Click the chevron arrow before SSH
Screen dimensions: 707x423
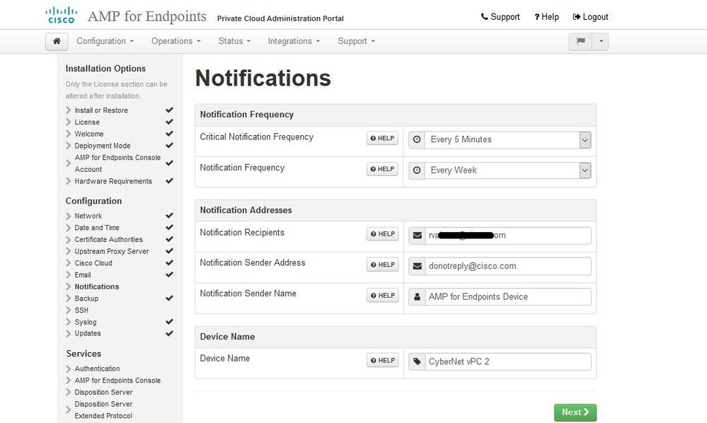[x=68, y=310]
